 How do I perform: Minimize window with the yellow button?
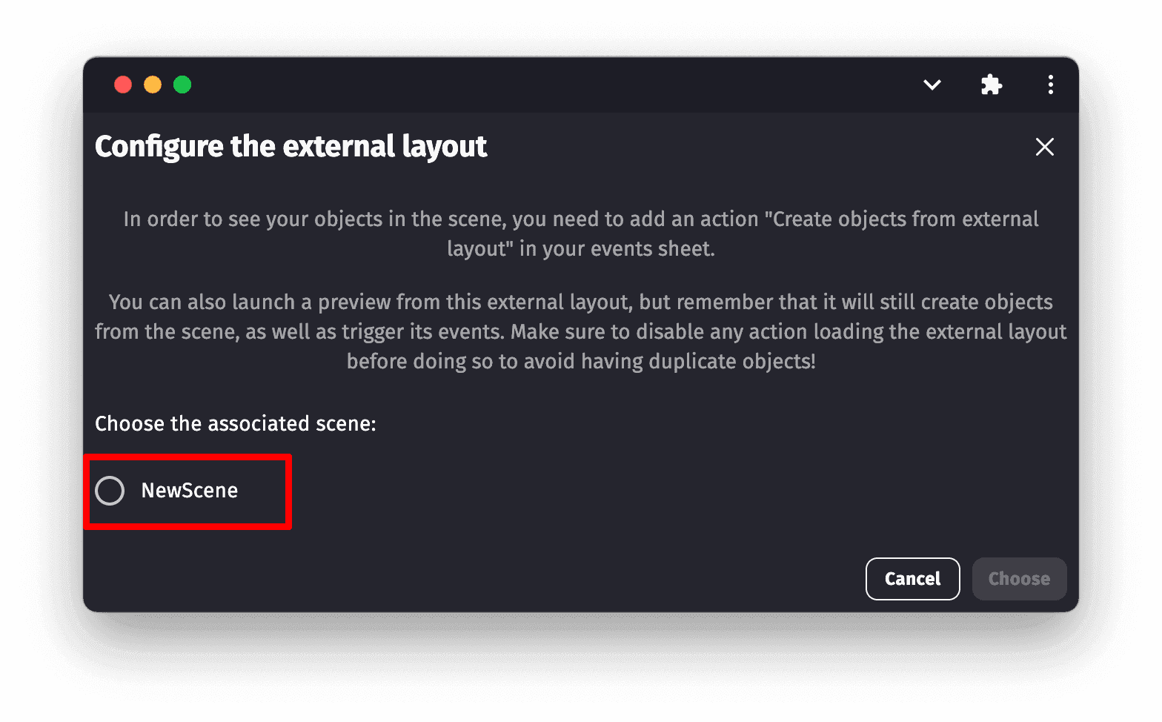coord(153,85)
